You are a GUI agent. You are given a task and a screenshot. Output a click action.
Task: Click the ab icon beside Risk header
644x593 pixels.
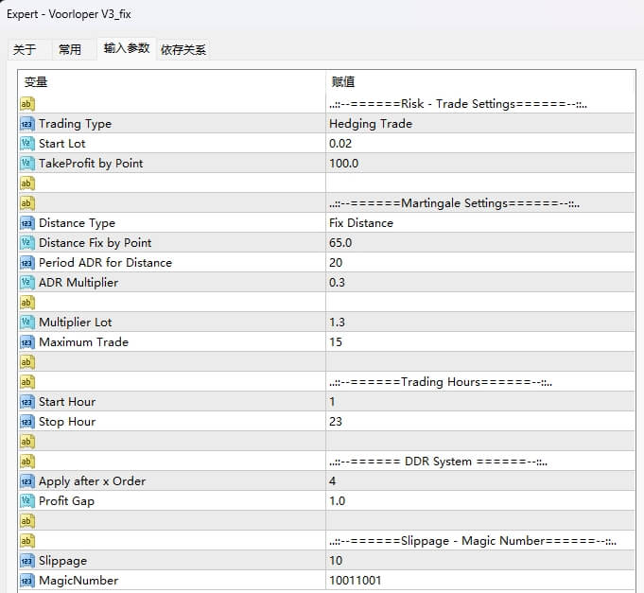(27, 104)
